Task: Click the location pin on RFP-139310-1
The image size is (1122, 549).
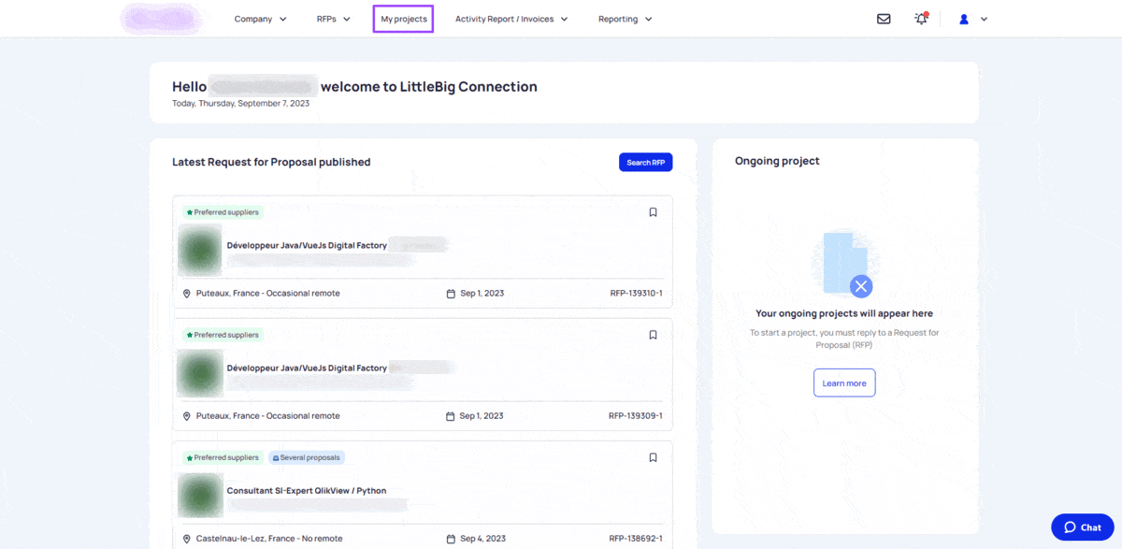Action: click(187, 294)
